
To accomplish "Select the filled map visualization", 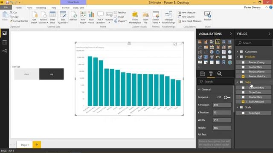I will [x=206, y=57].
